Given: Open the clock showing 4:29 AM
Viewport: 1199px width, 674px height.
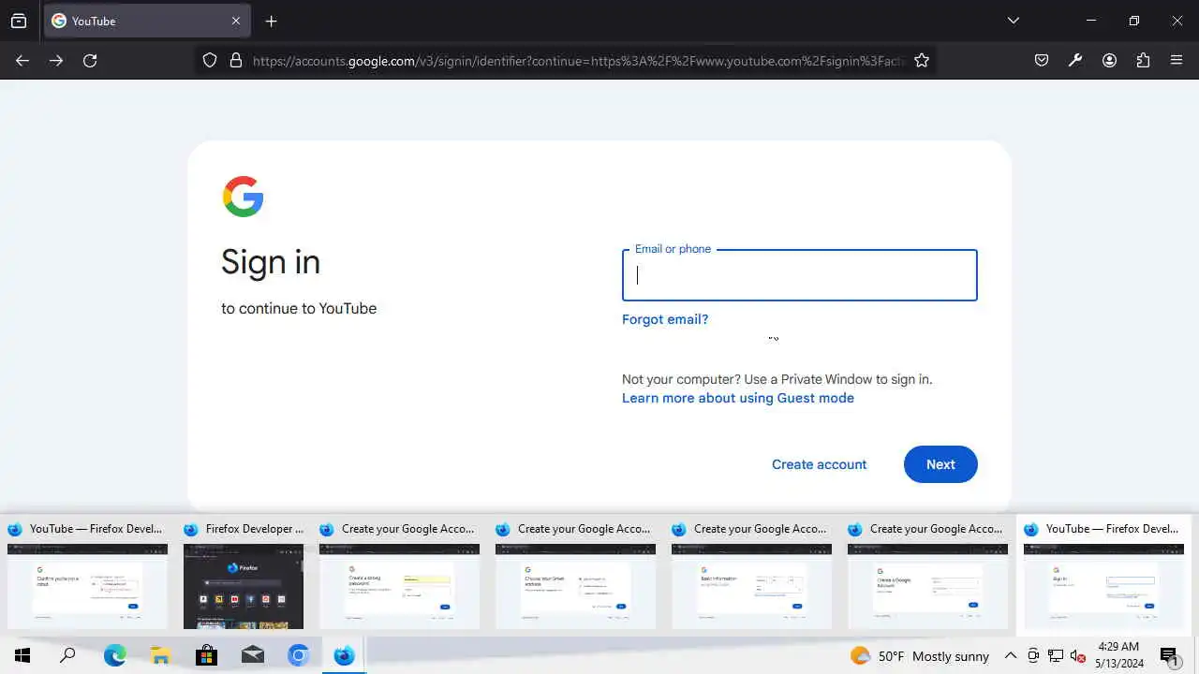Looking at the screenshot, I should (x=1119, y=655).
